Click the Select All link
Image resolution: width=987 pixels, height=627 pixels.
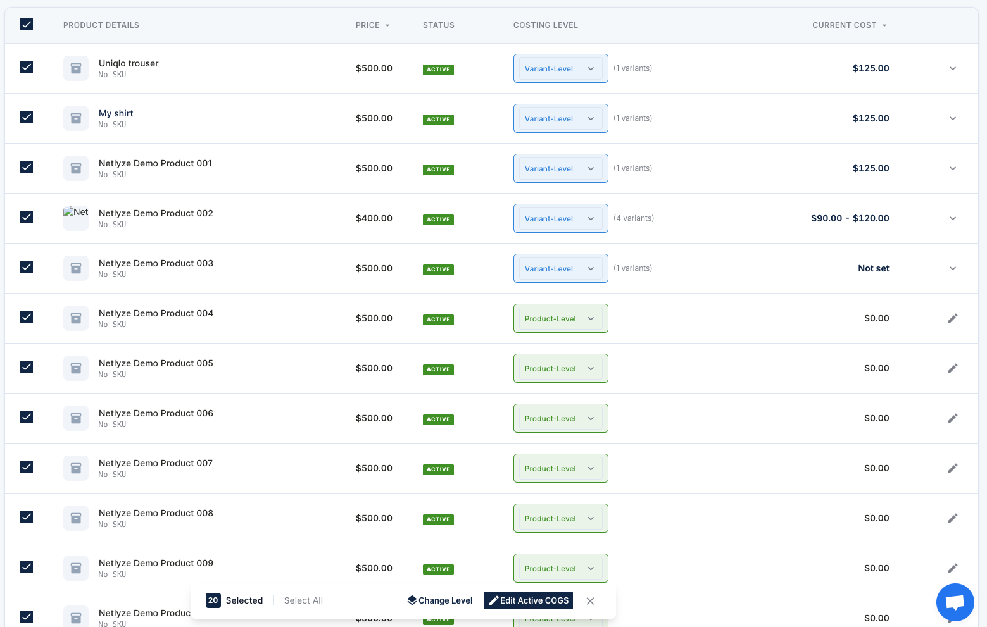coord(303,600)
